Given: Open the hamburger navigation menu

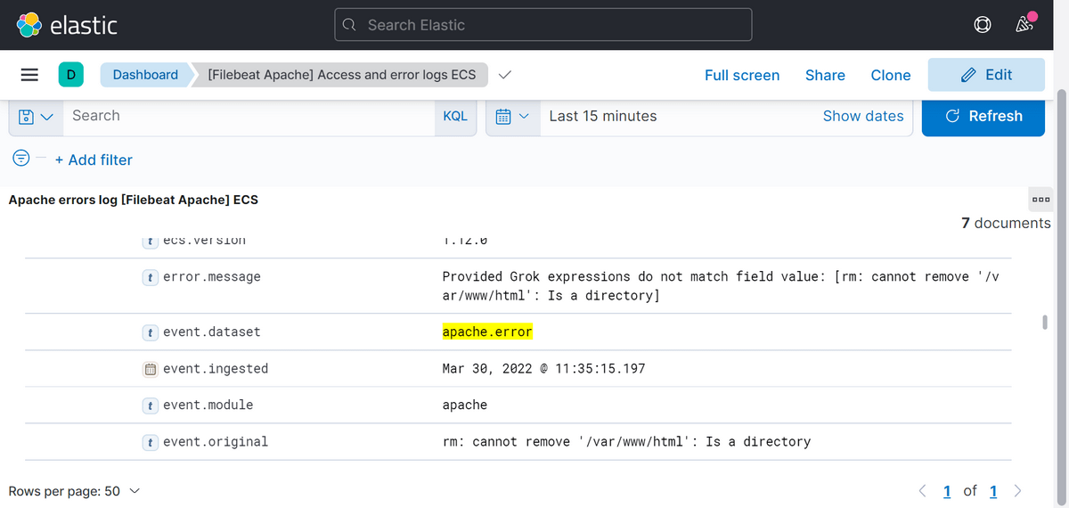Looking at the screenshot, I should pos(29,75).
